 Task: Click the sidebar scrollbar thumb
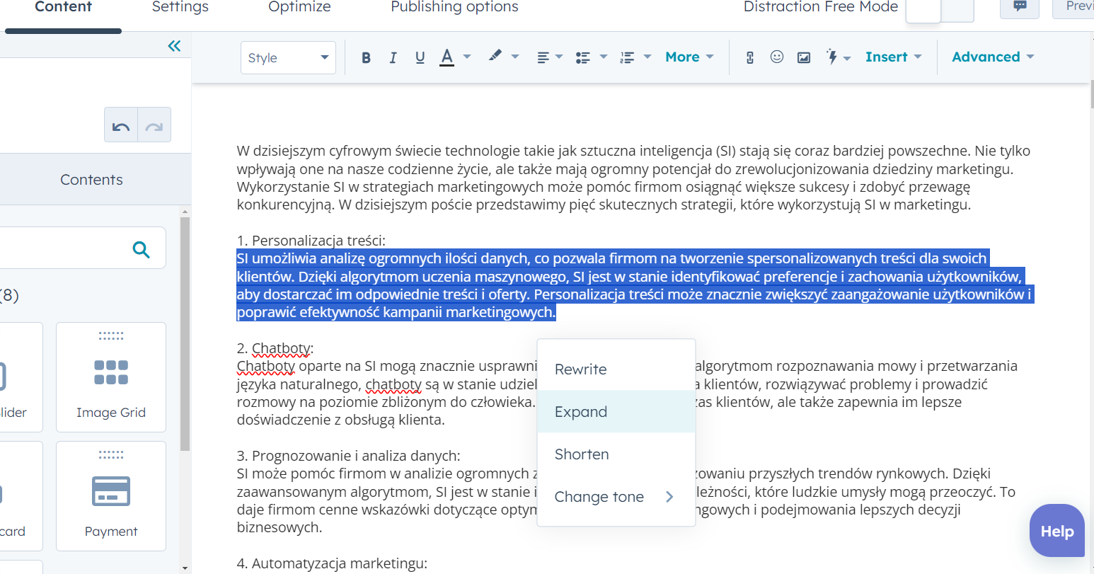click(x=185, y=333)
